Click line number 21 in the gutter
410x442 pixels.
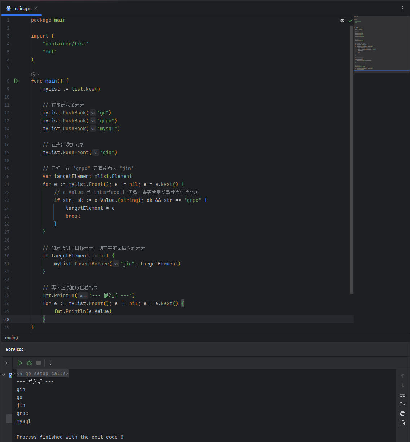[7, 184]
